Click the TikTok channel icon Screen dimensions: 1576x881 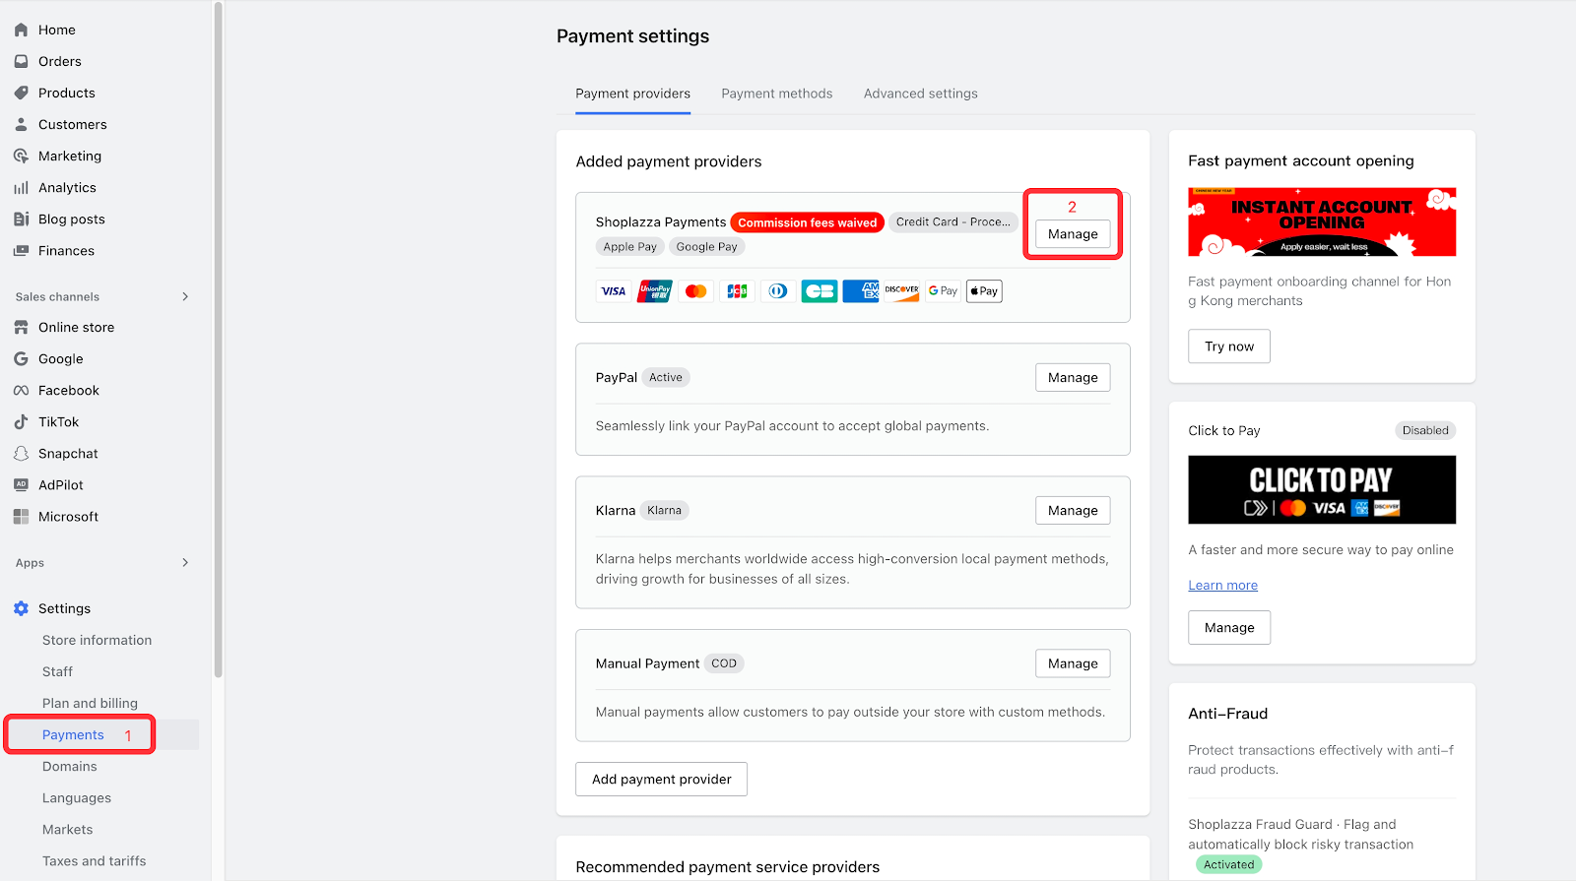(21, 422)
